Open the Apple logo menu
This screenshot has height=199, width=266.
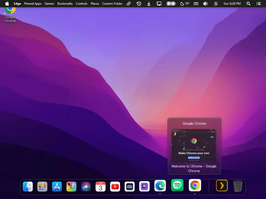point(7,4)
